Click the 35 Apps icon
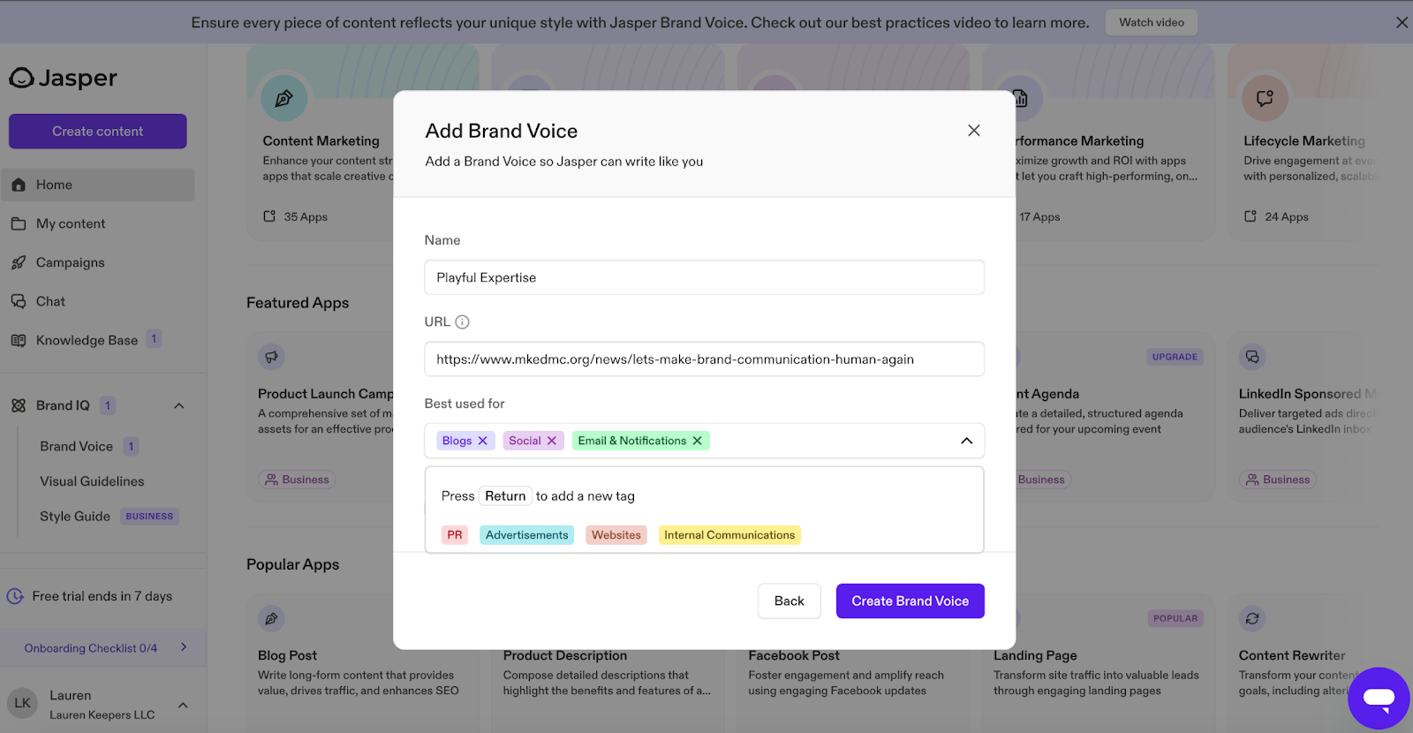Screen dimensions: 1413x733 (x=269, y=216)
